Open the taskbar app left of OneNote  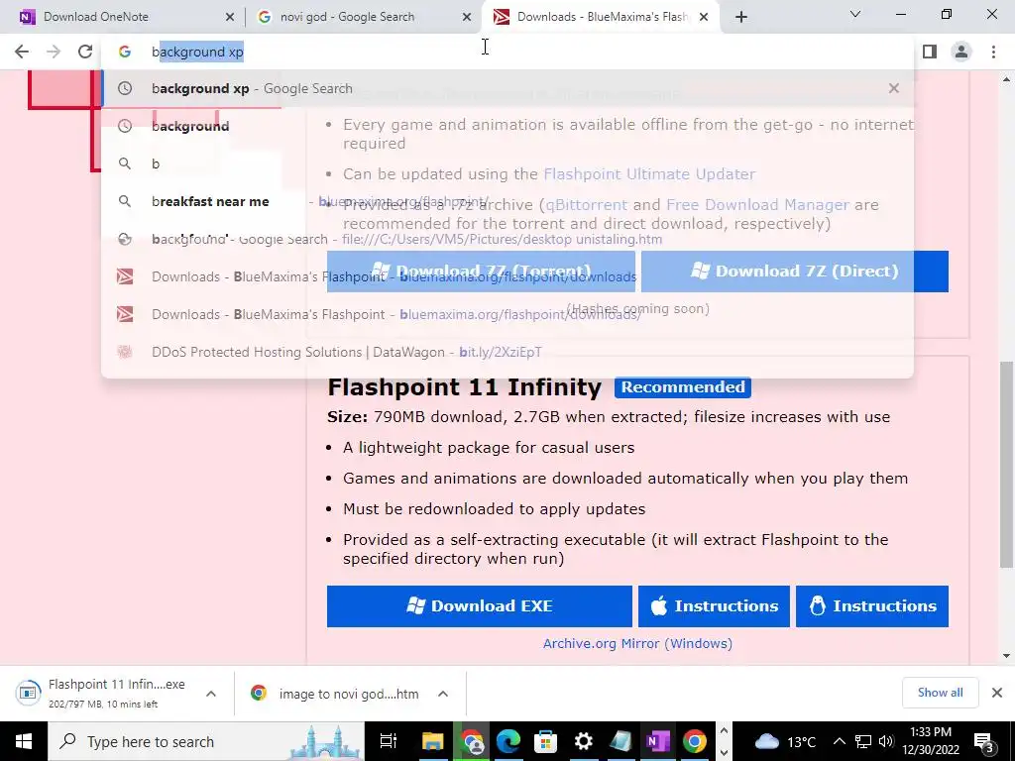point(620,741)
